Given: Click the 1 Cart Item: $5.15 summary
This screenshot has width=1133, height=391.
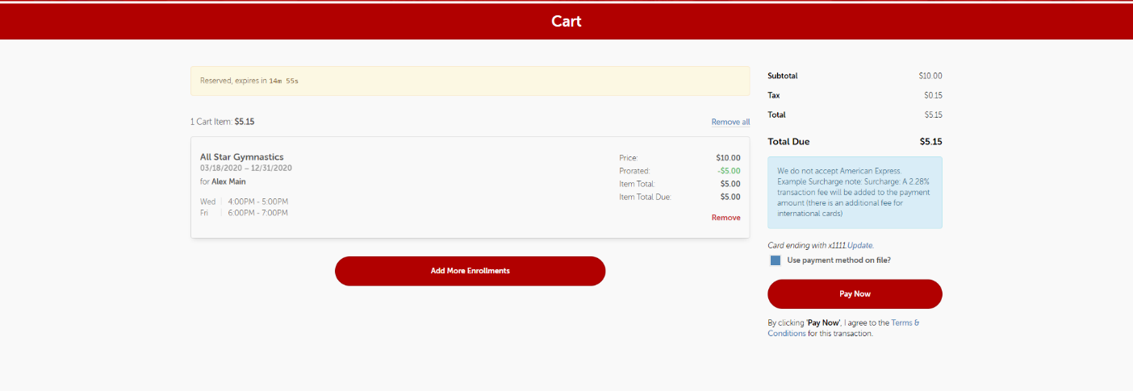Looking at the screenshot, I should pyautogui.click(x=223, y=122).
